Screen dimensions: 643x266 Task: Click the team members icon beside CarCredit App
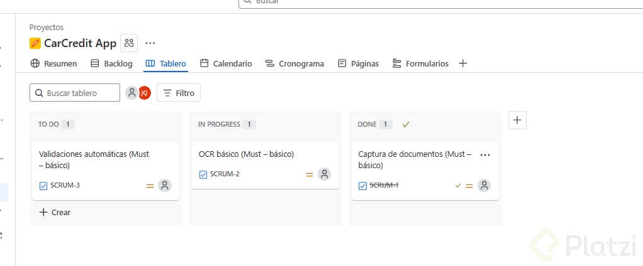129,43
